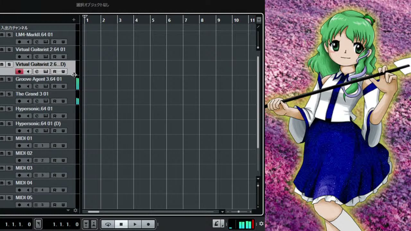411x231 pixels.
Task: Enable monitor speaker on MIDI 03 track
Action: (x=28, y=175)
